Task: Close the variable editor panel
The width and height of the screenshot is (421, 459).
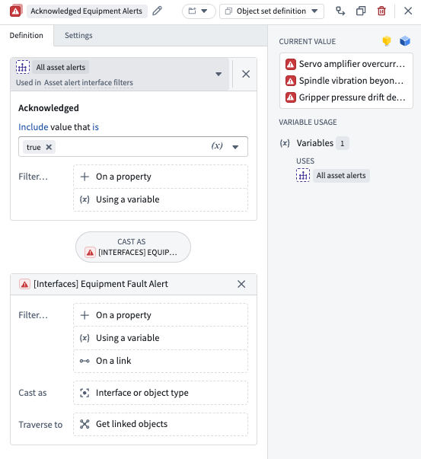Action: point(408,11)
